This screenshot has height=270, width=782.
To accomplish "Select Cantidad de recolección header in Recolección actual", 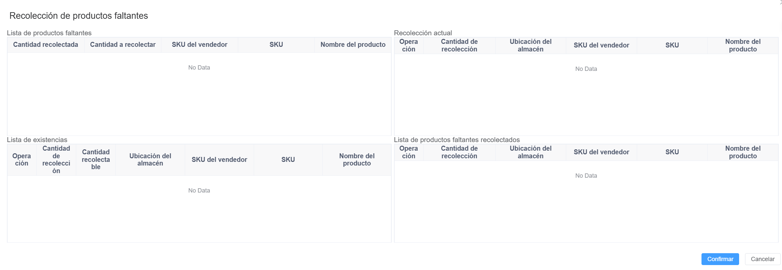I will click(459, 45).
